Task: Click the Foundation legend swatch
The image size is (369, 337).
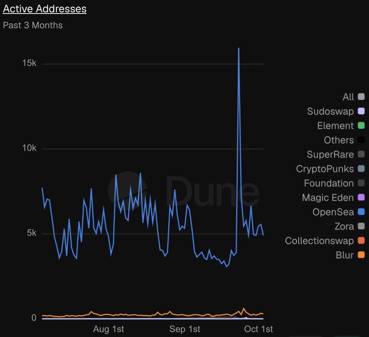Action: pos(361,183)
